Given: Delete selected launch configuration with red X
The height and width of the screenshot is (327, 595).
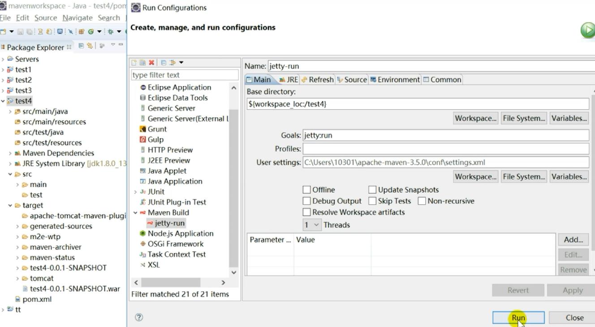Looking at the screenshot, I should [151, 63].
